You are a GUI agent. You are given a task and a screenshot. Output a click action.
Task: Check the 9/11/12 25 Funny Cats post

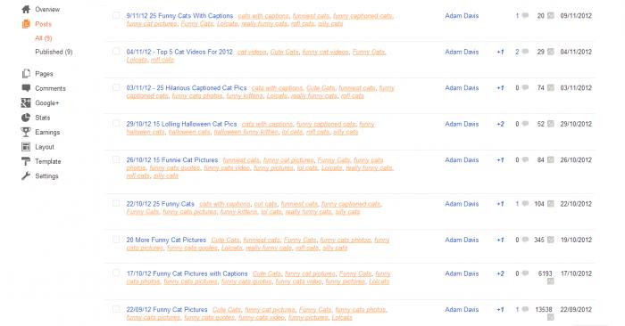pos(116,15)
